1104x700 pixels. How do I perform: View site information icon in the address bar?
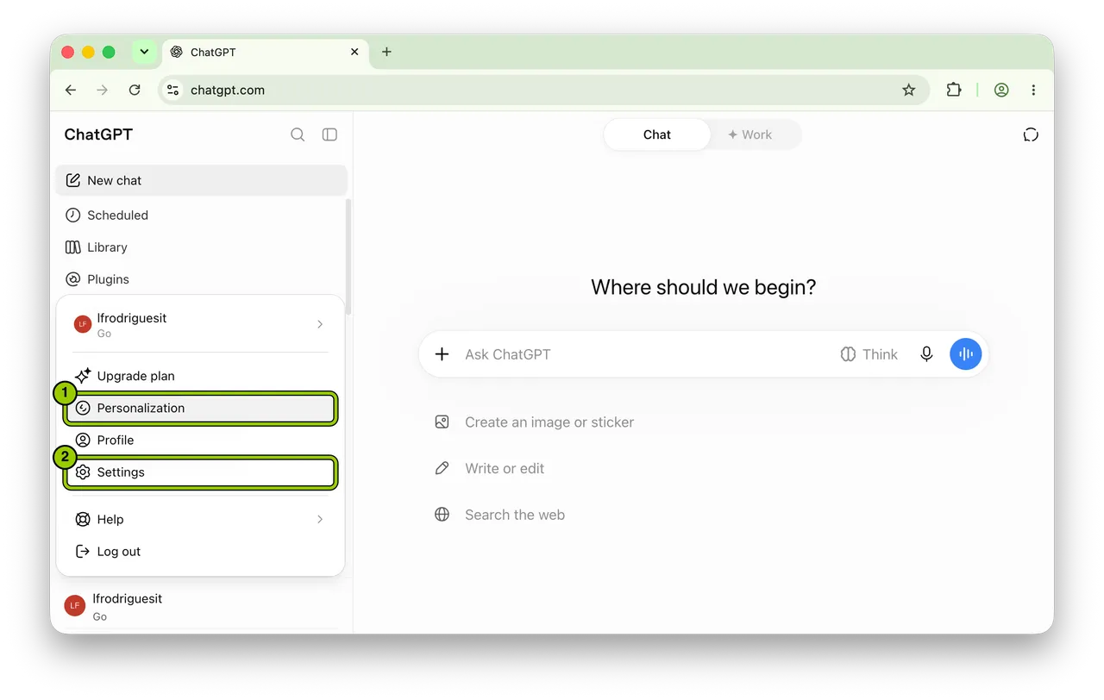coord(172,90)
